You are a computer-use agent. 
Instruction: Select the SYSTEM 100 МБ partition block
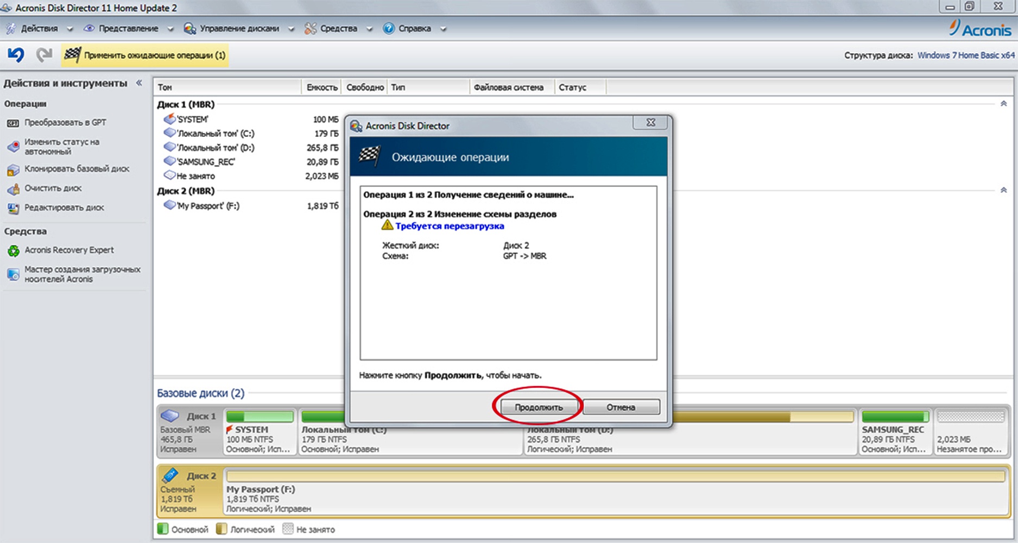click(x=260, y=432)
